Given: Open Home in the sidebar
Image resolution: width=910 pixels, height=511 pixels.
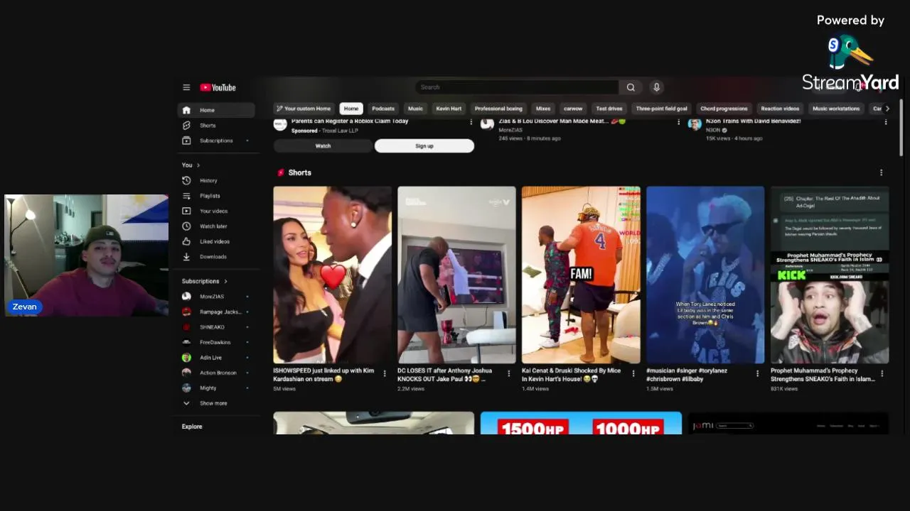Looking at the screenshot, I should coord(216,110).
